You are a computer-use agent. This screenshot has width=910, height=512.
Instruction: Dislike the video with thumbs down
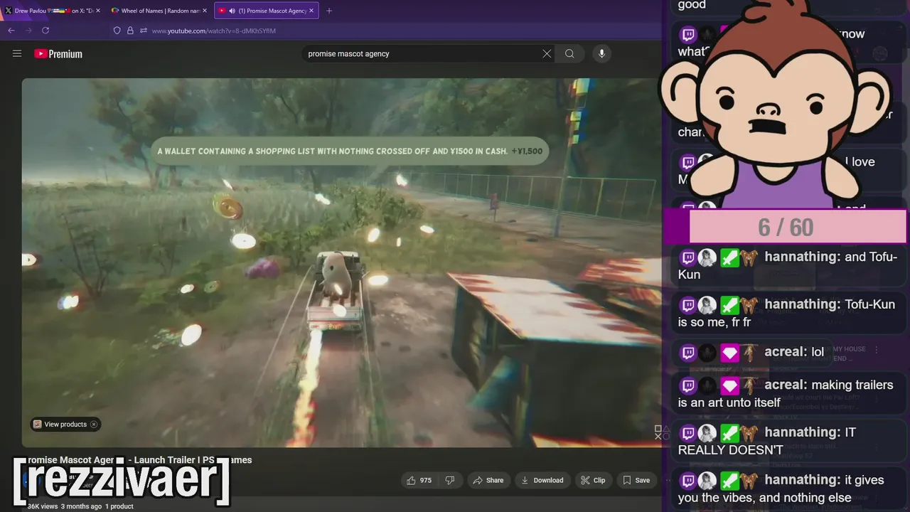[x=450, y=481]
